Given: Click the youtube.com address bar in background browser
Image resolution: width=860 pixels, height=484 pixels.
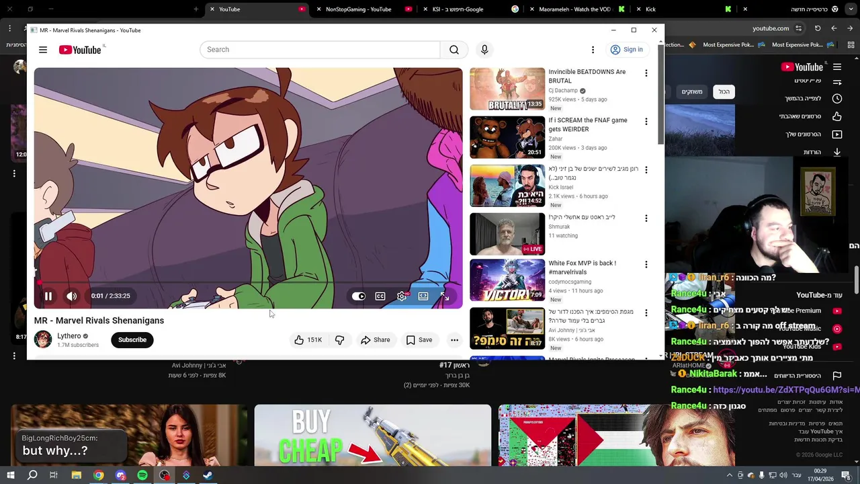Looking at the screenshot, I should (x=771, y=28).
